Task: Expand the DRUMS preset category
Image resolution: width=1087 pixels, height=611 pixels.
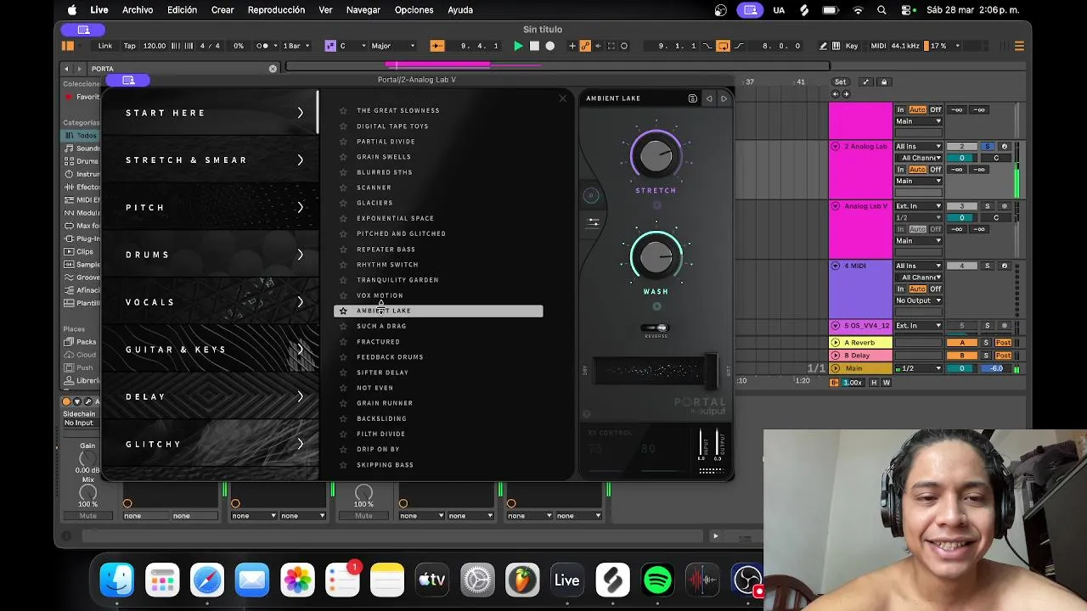Action: (210, 255)
